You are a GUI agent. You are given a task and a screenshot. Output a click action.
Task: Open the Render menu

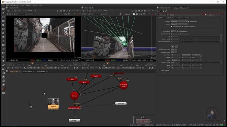(28, 5)
